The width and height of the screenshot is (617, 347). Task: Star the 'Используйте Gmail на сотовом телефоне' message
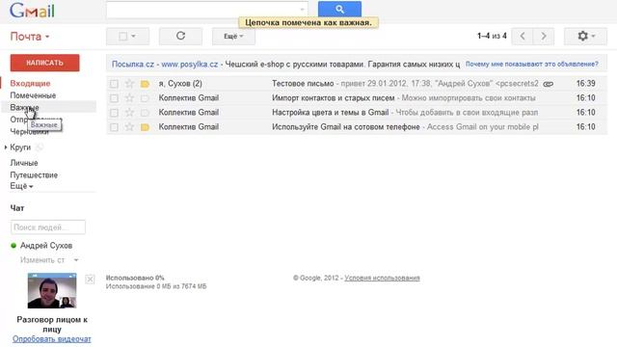tap(129, 127)
